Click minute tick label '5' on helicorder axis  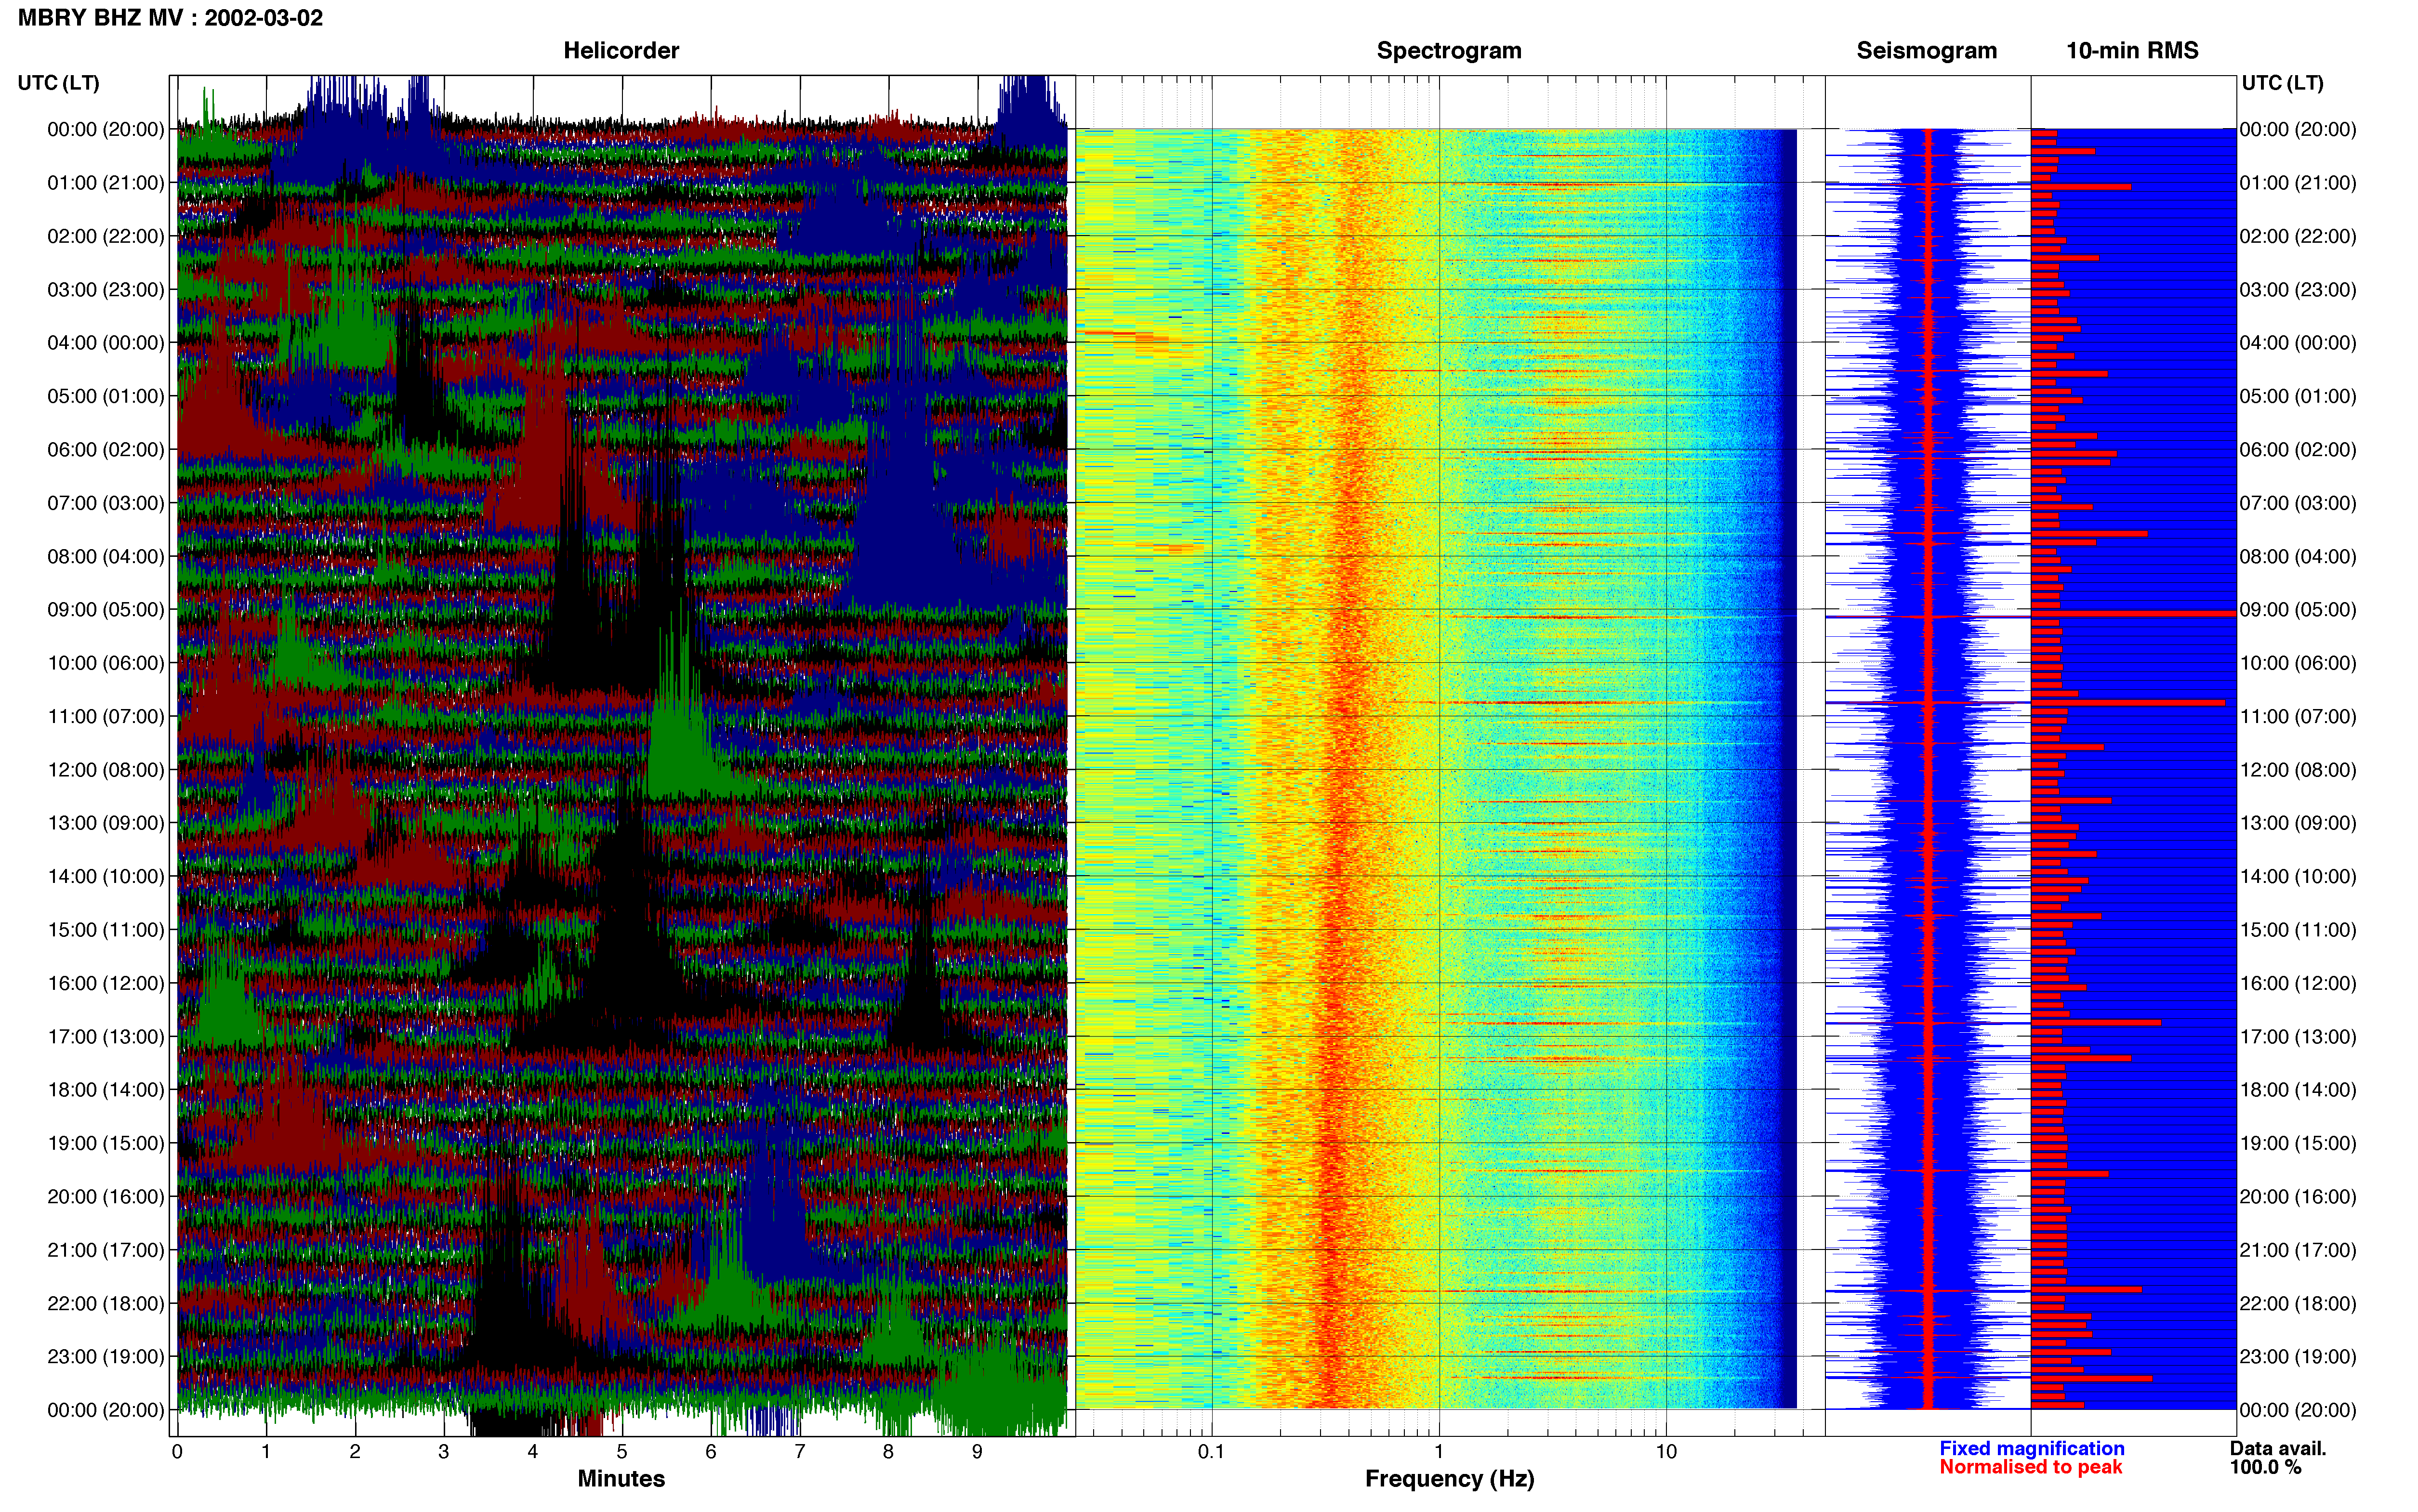coord(622,1452)
